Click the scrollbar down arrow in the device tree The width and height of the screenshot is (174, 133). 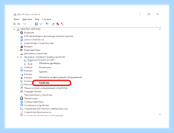tap(160, 115)
